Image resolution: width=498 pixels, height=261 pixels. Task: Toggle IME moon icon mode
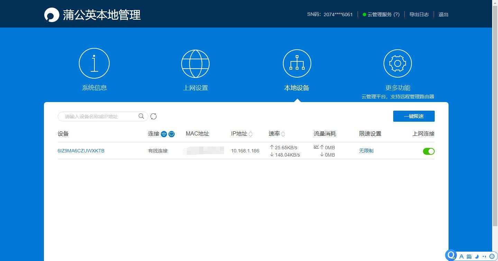[x=477, y=256]
